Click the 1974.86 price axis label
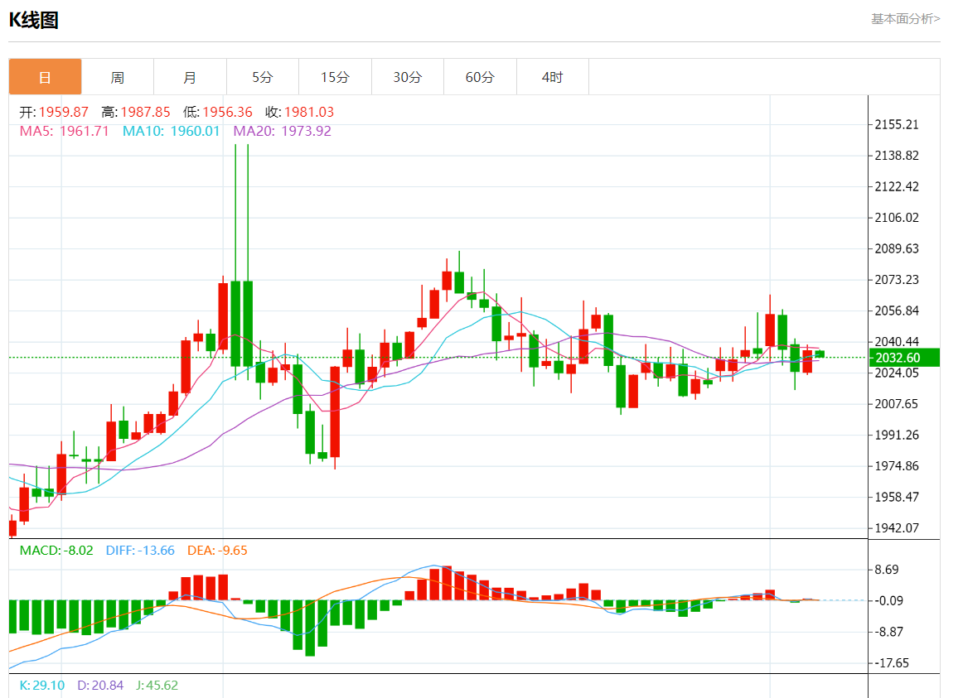963x698 pixels. [897, 466]
